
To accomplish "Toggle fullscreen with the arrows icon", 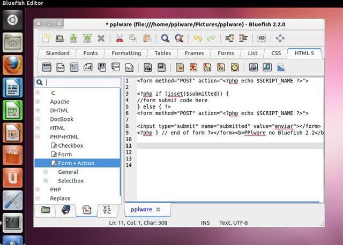I will [280, 38].
